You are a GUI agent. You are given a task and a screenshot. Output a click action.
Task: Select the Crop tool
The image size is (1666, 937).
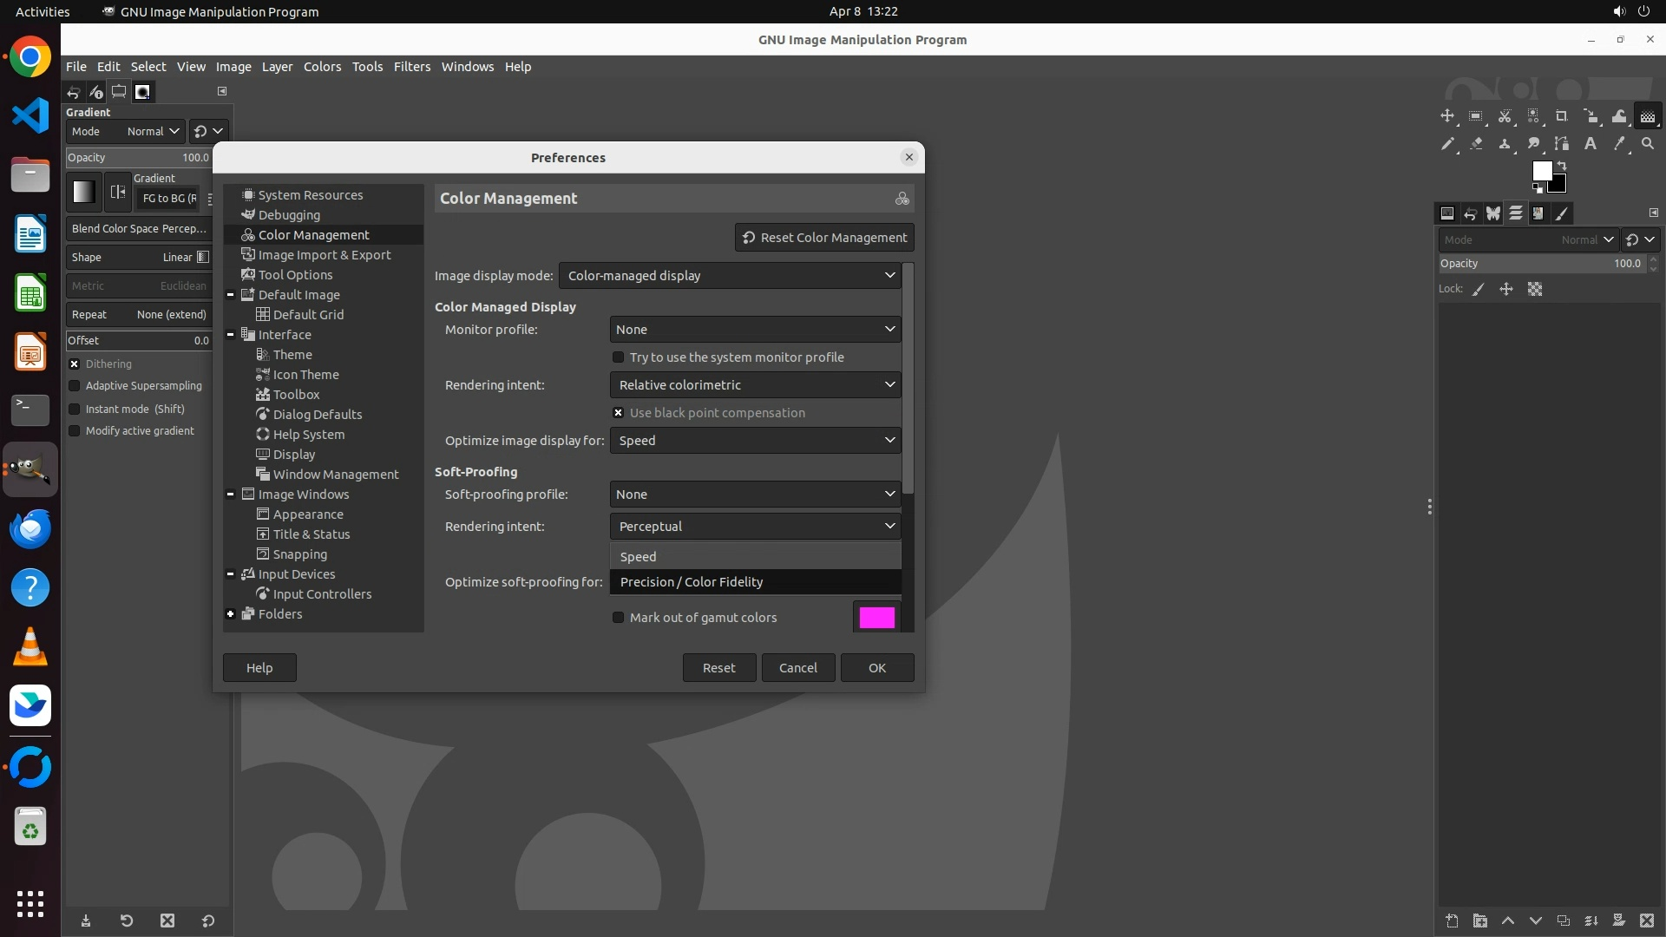(x=1562, y=116)
